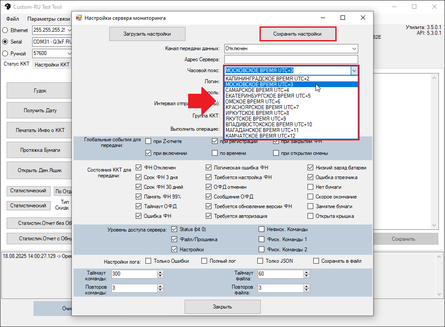Click 'Сохранить настройки' button
Screen dimensions: 445x327
coord(298,34)
